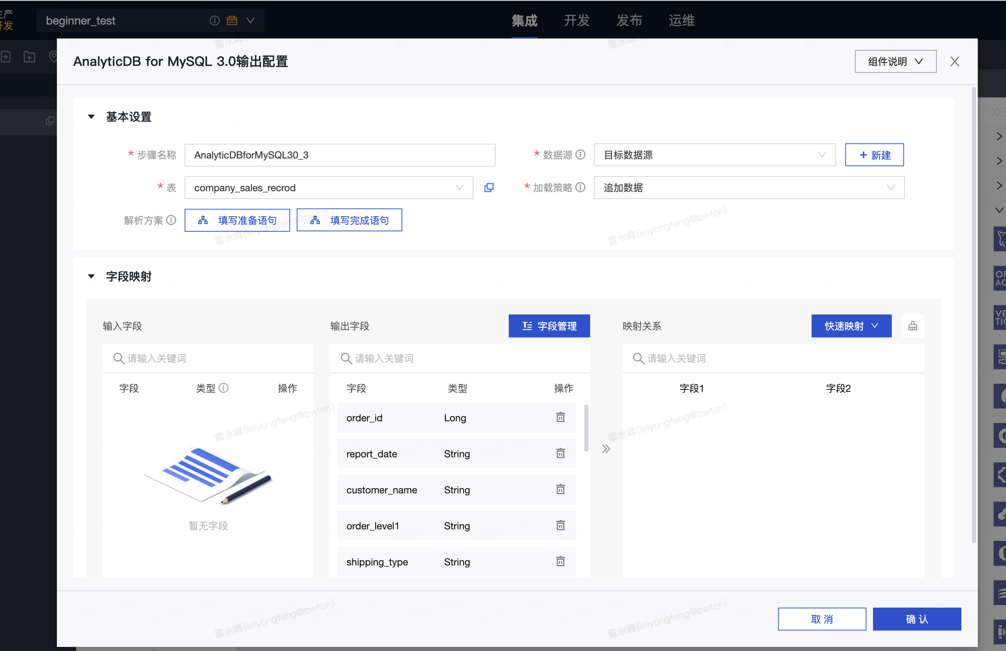Open the 快速映射 dropdown
This screenshot has height=651, width=1006.
[x=851, y=326]
